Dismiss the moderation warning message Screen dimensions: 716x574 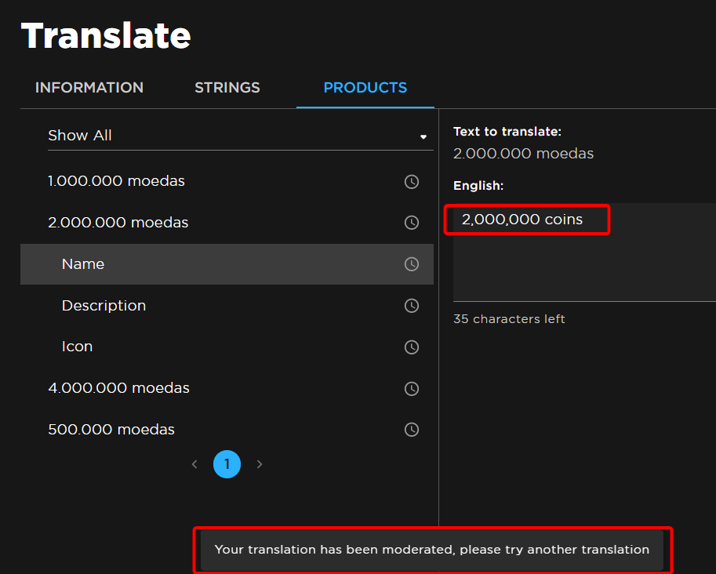click(x=432, y=550)
